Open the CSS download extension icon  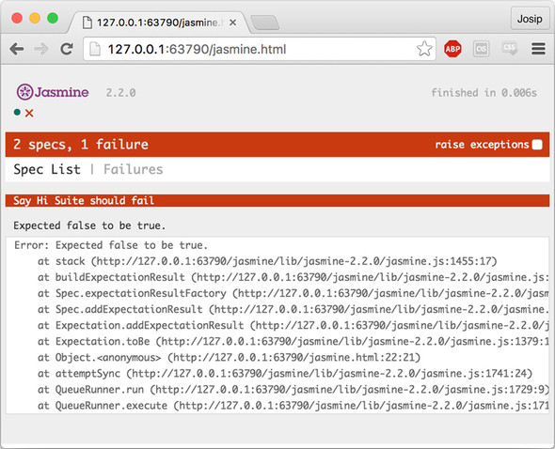[510, 49]
